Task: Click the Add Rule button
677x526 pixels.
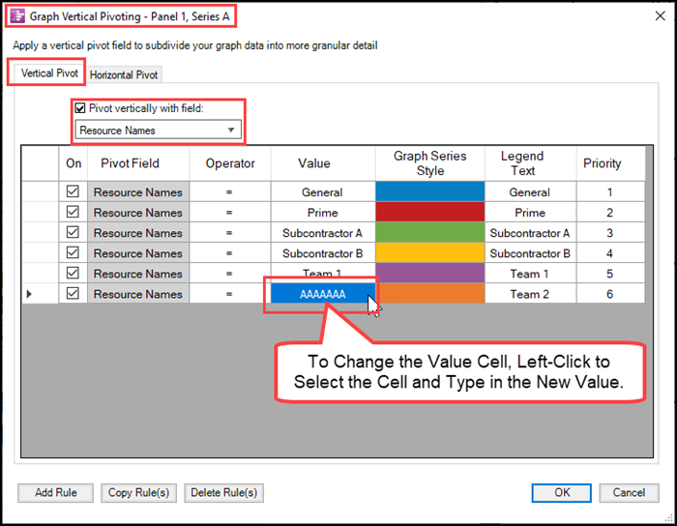Action: click(x=55, y=492)
